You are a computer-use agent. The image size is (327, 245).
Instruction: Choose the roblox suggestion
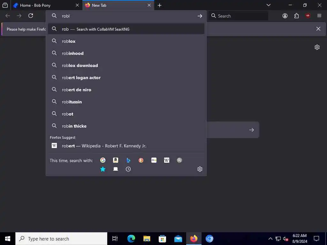[126, 41]
